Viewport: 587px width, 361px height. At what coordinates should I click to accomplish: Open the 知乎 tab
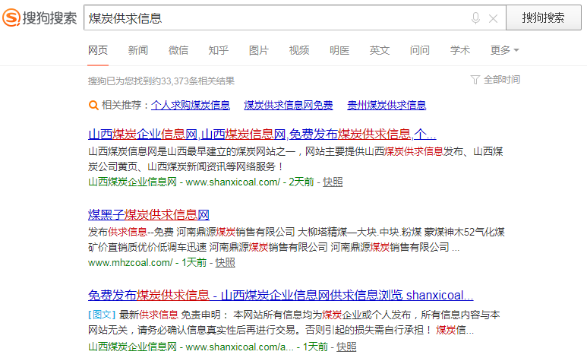[x=218, y=50]
